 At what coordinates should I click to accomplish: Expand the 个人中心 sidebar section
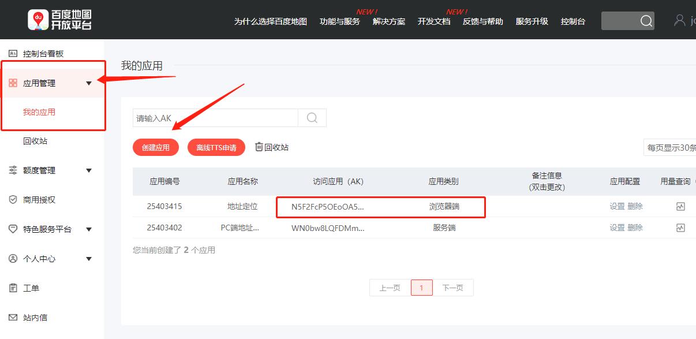coord(88,258)
